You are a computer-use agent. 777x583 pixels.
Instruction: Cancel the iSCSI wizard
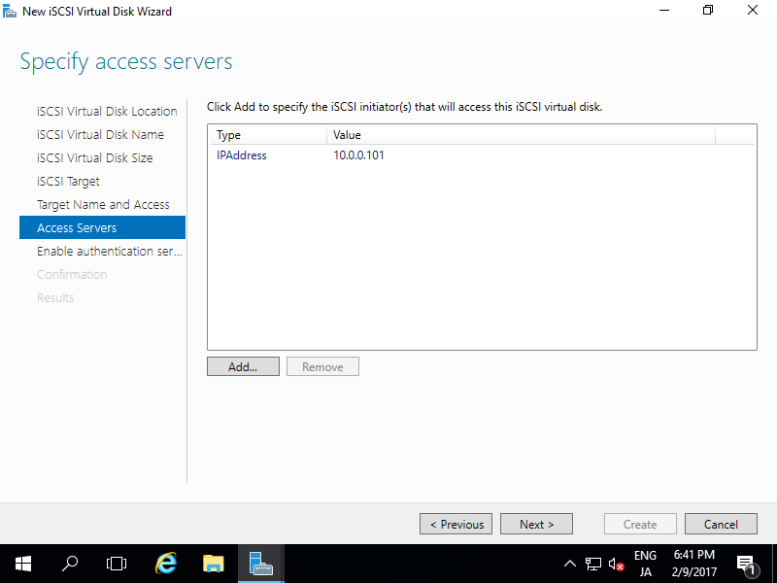pos(721,524)
